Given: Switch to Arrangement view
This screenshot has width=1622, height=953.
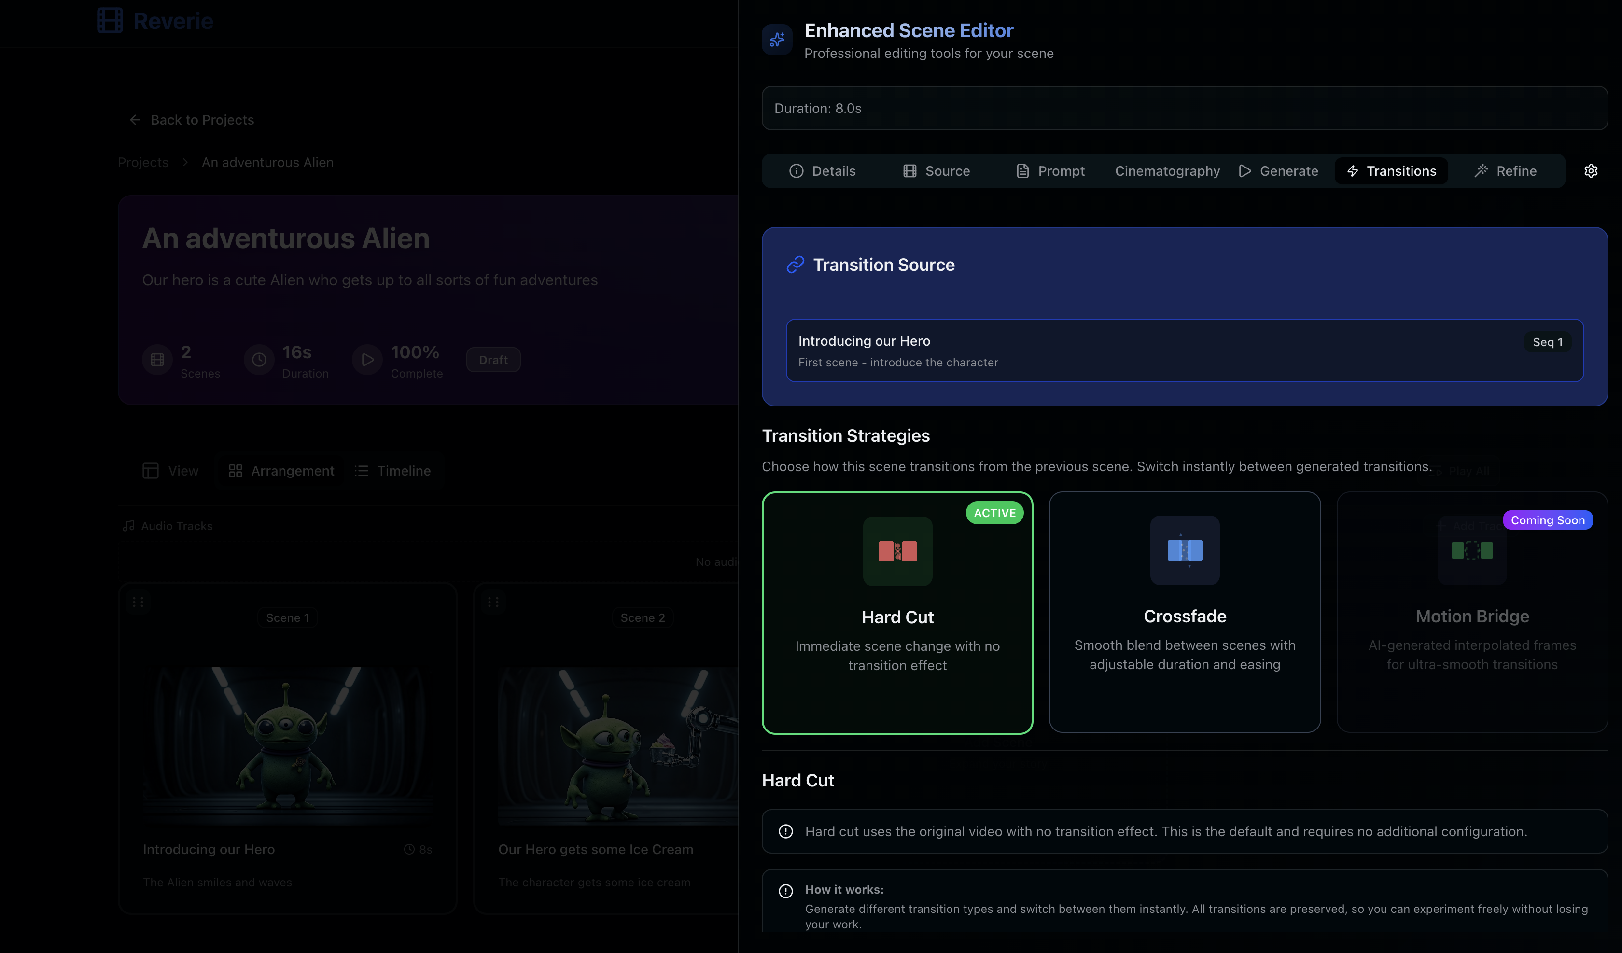Looking at the screenshot, I should tap(281, 471).
